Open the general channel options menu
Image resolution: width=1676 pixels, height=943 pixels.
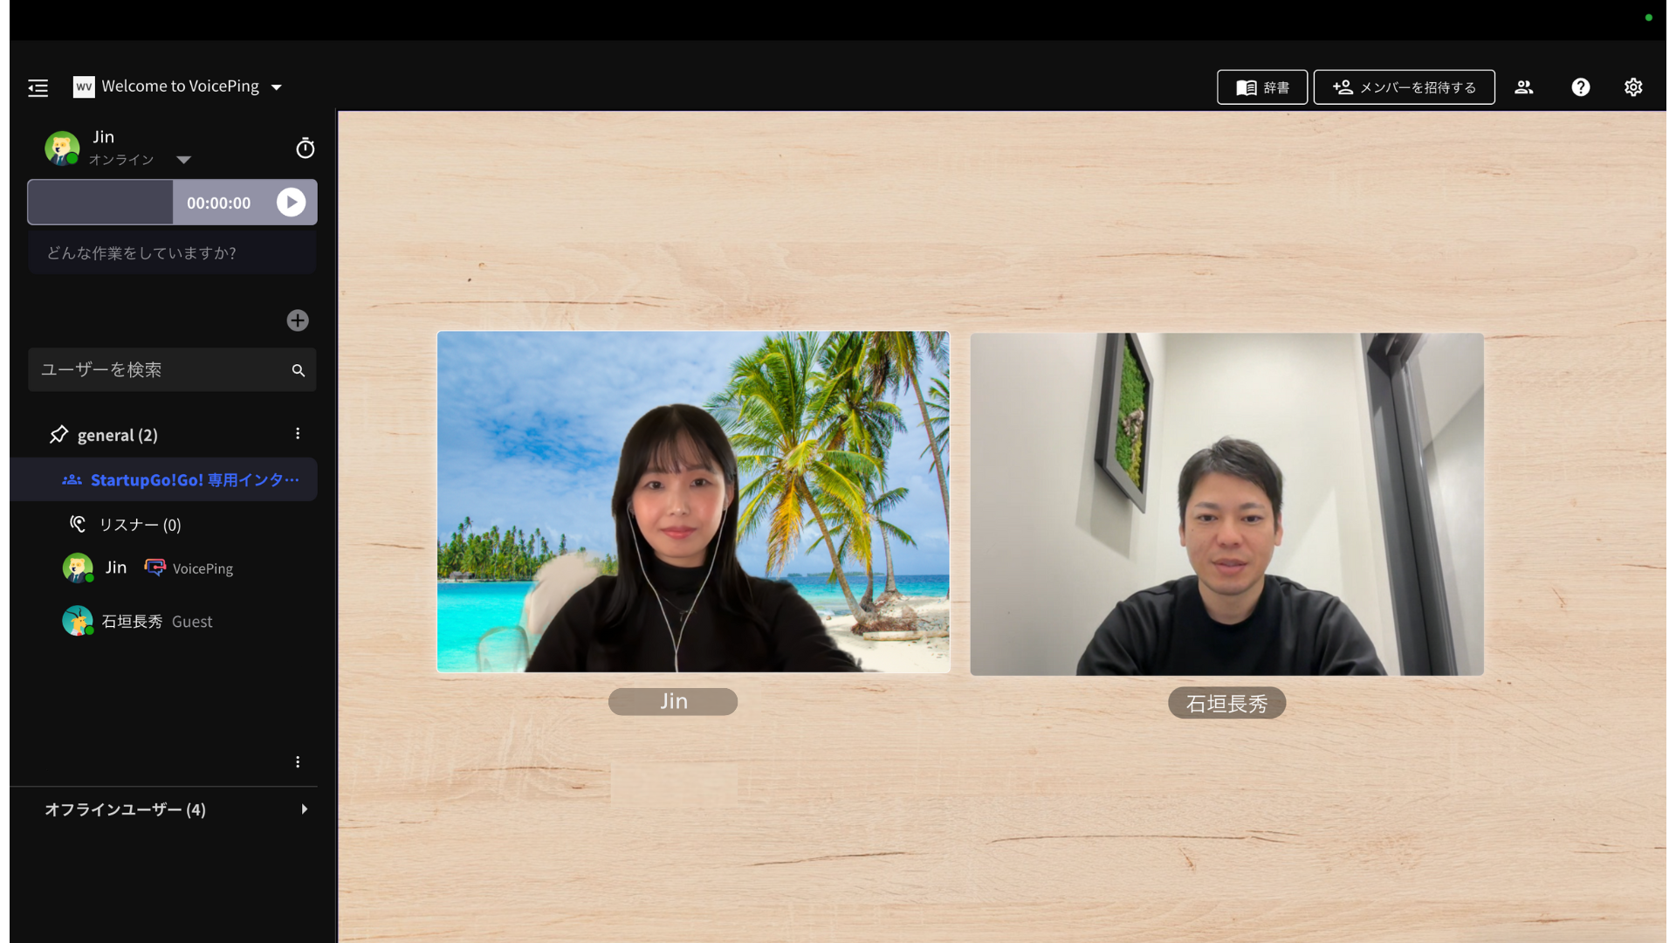[298, 434]
